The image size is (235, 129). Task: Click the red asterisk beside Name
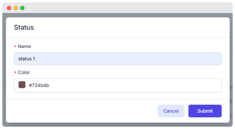(15, 46)
